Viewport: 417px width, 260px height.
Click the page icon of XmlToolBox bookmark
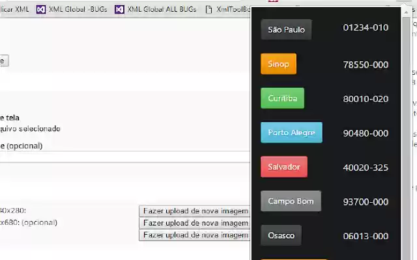pos(209,10)
